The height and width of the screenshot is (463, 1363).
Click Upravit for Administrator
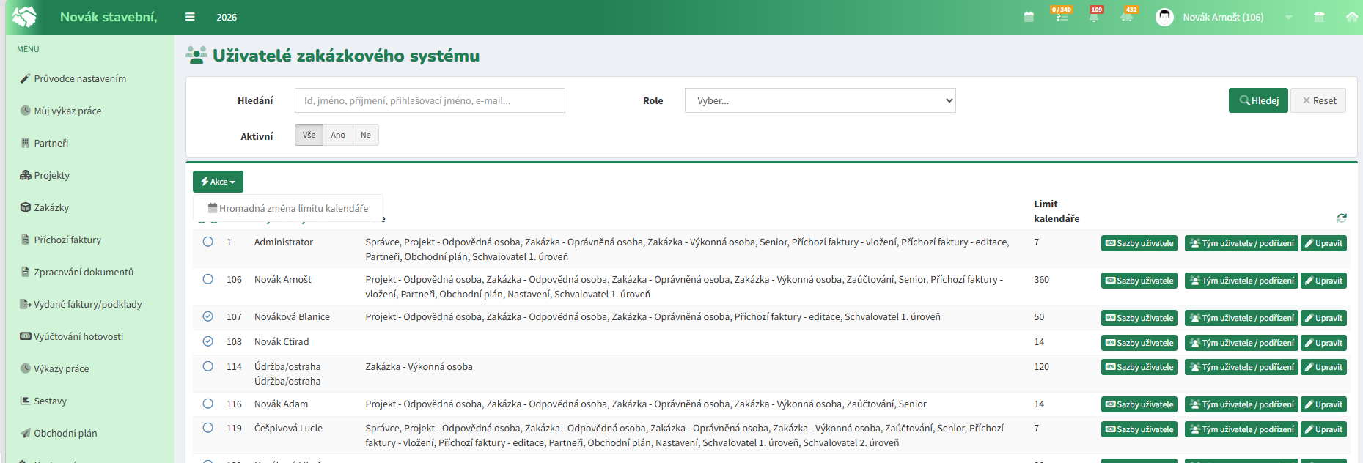pyautogui.click(x=1323, y=243)
